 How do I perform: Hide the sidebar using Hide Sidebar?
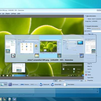pos(69,84)
